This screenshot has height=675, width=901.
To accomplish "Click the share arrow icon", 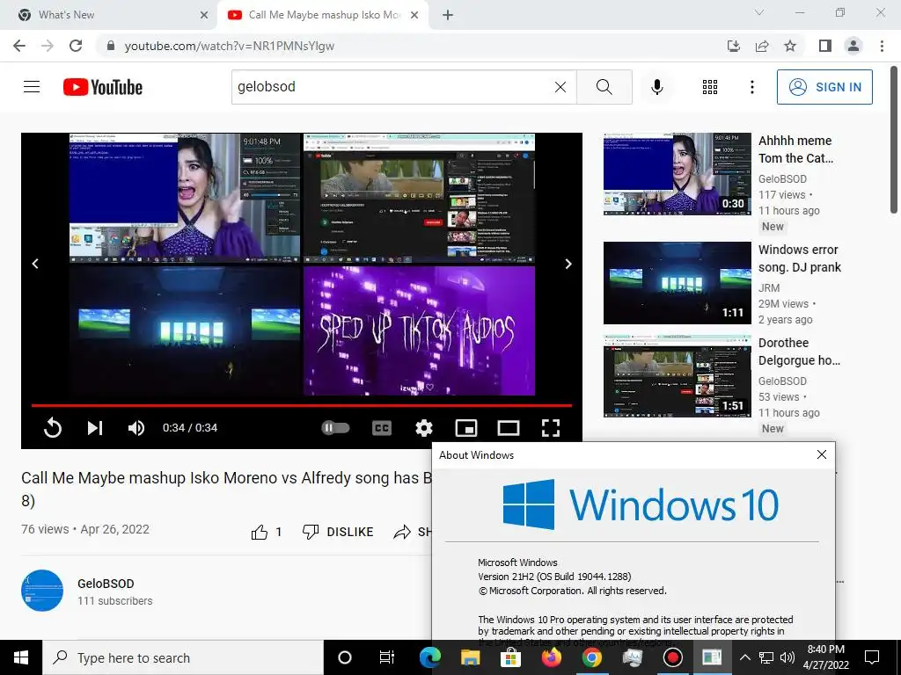I will point(402,532).
